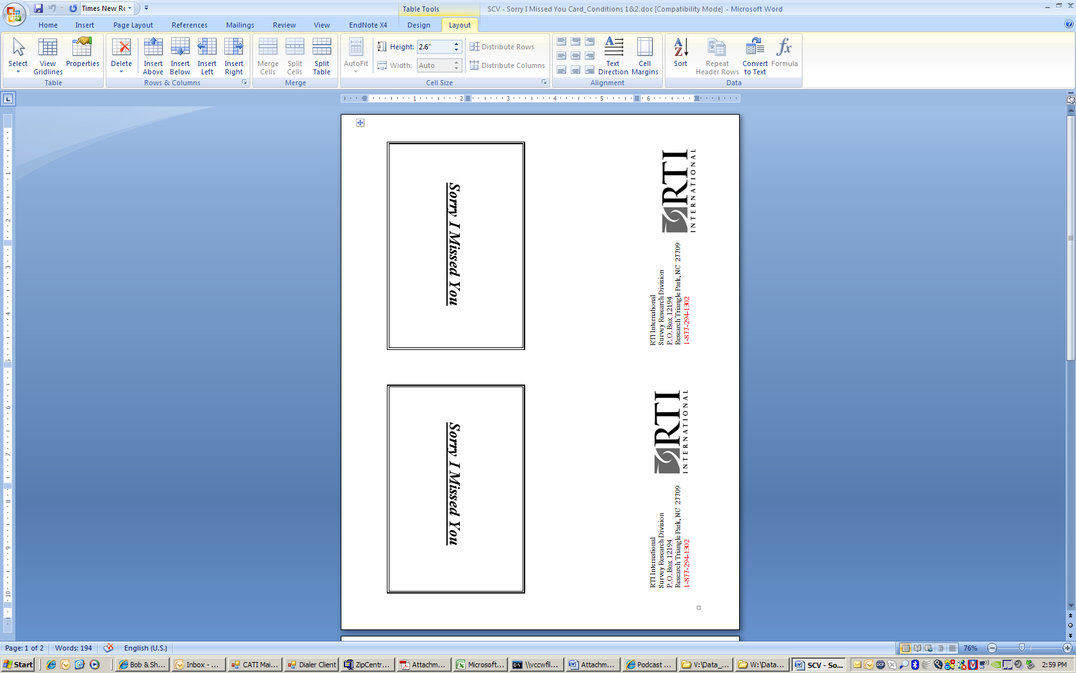Image resolution: width=1076 pixels, height=673 pixels.
Task: Click the ruler tab selector box
Action: 8,99
